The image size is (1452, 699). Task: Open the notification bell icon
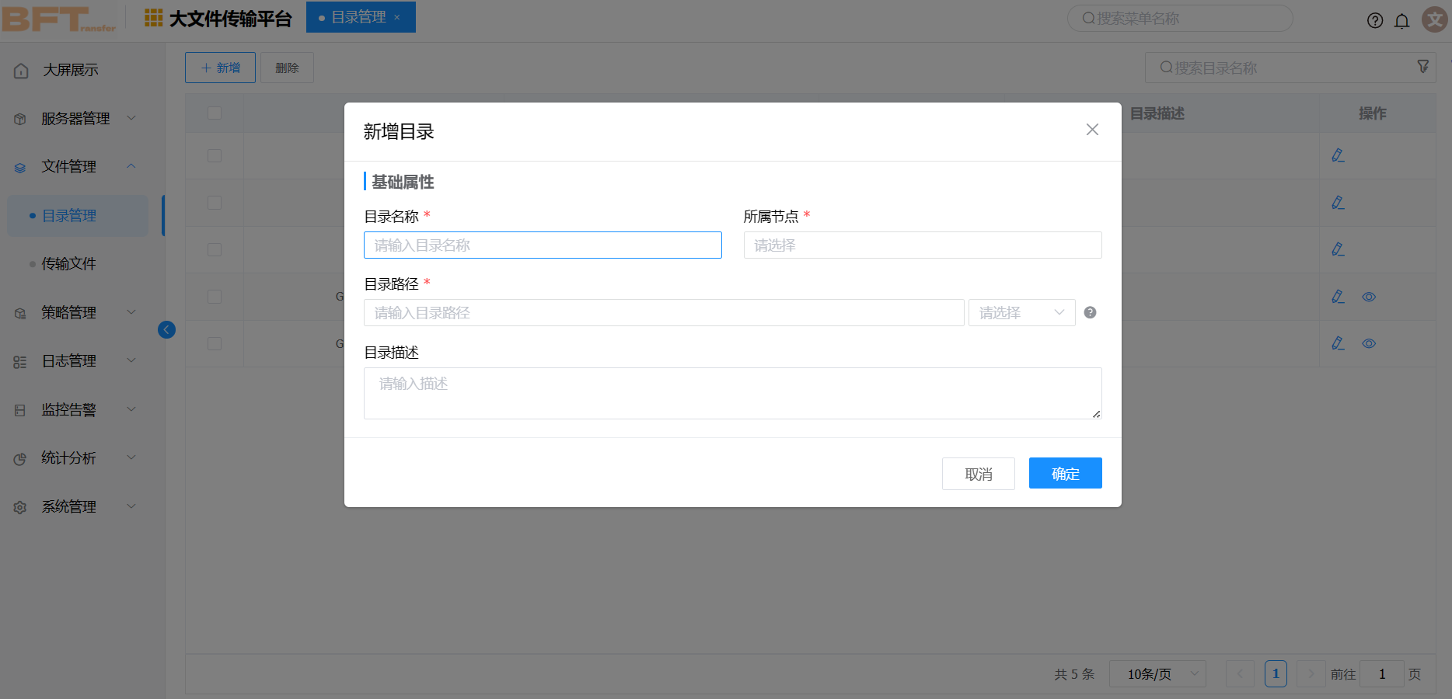1401,21
